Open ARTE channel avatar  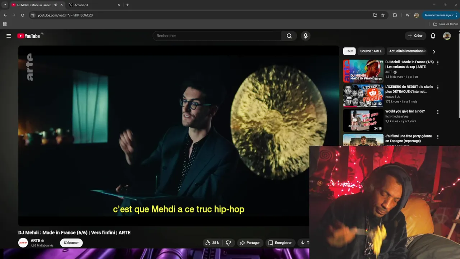pyautogui.click(x=23, y=243)
